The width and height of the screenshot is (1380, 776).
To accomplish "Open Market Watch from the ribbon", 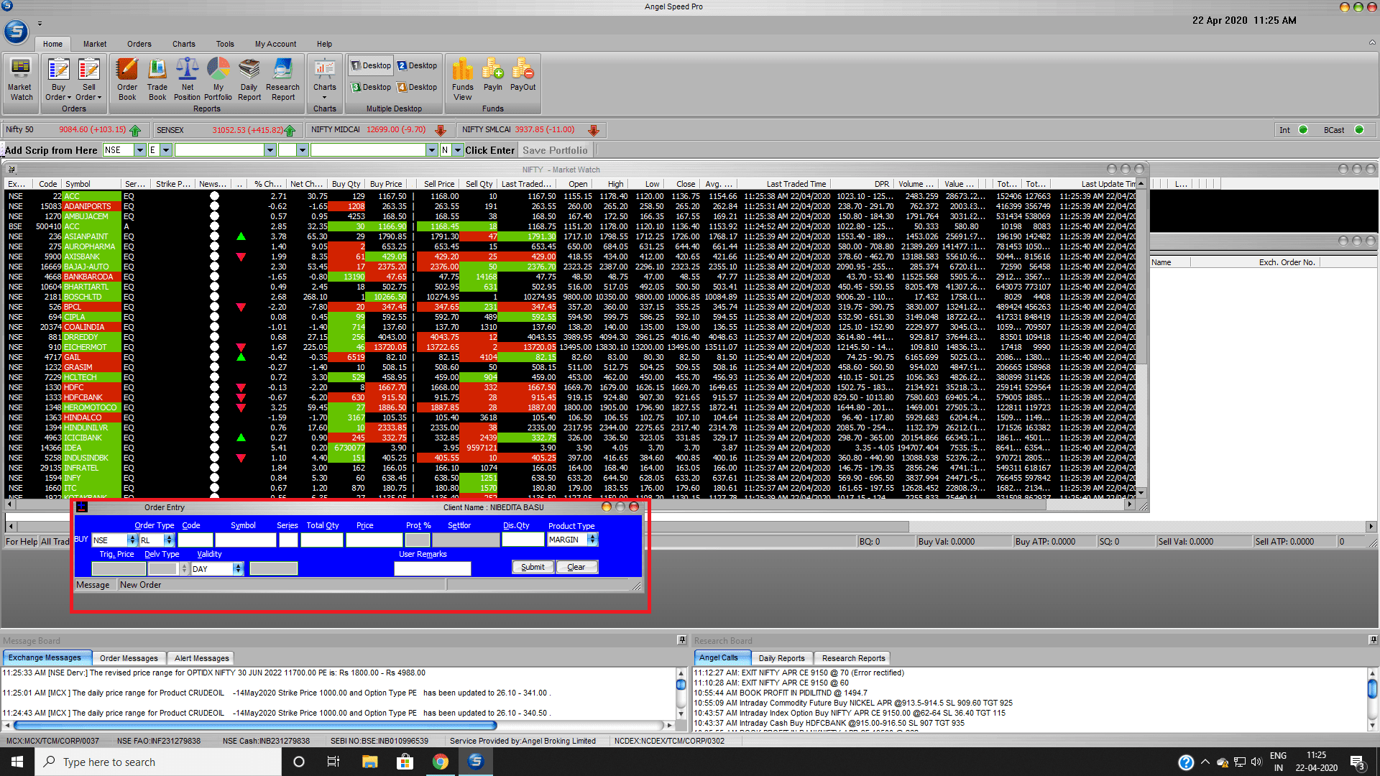I will coord(20,80).
